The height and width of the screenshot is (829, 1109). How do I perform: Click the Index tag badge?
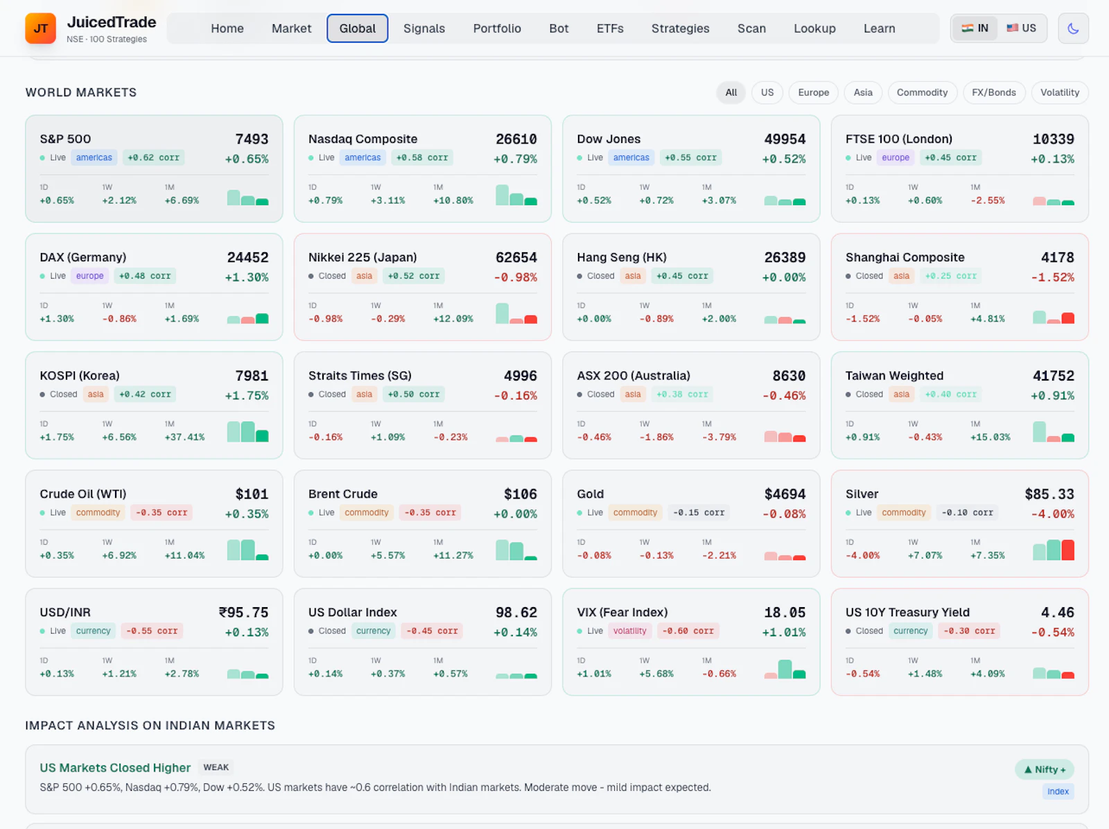coord(1058,792)
